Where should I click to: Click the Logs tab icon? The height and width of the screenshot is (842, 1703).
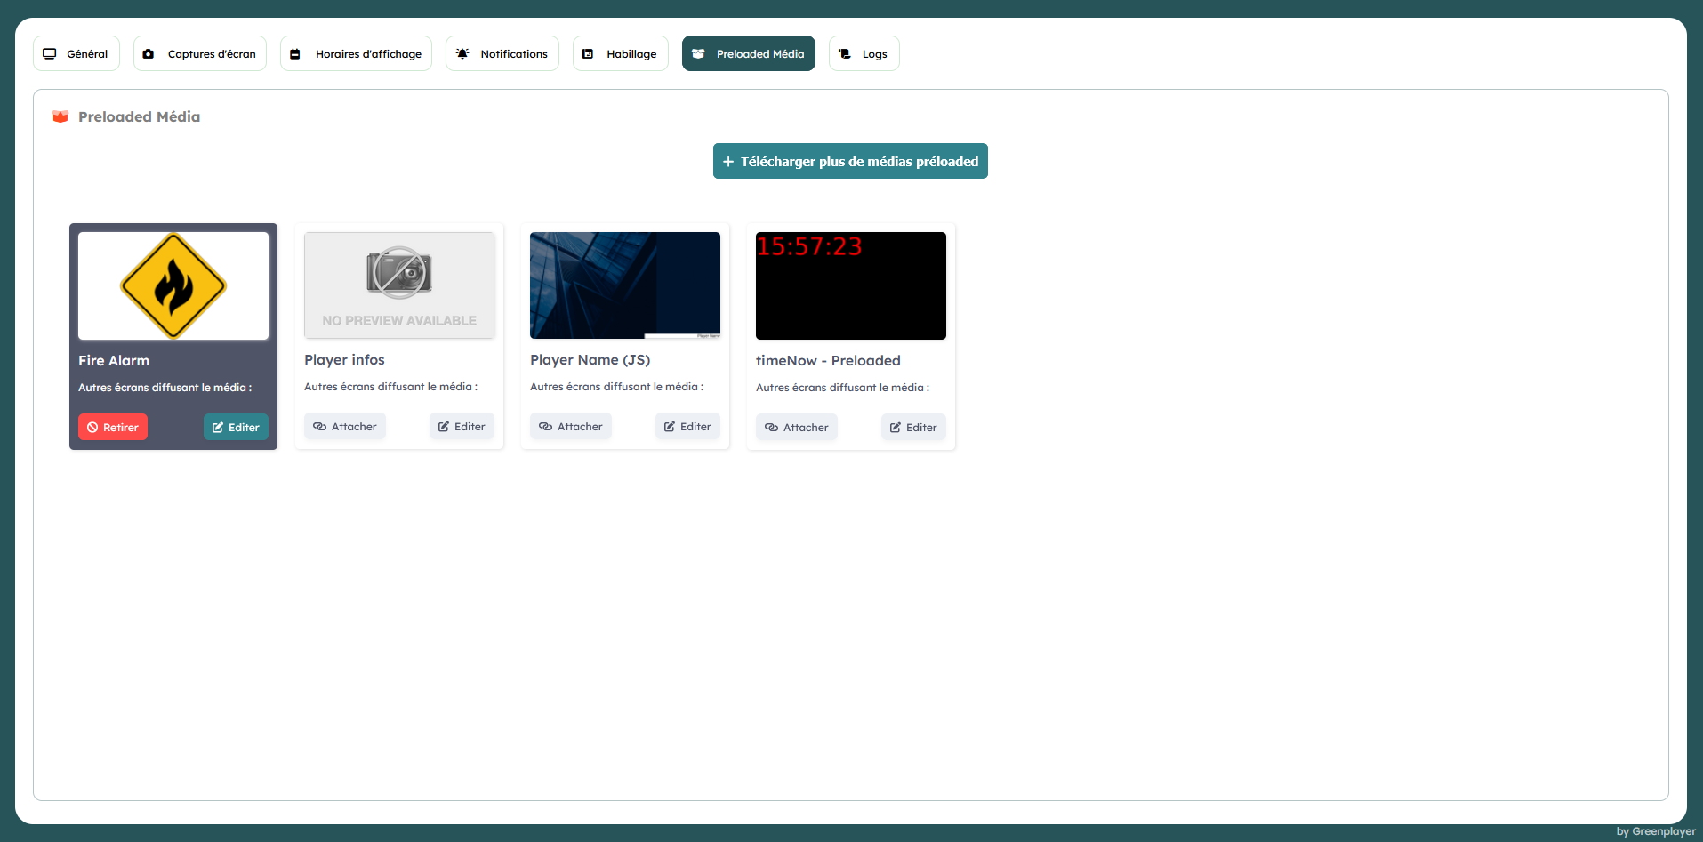(x=845, y=54)
